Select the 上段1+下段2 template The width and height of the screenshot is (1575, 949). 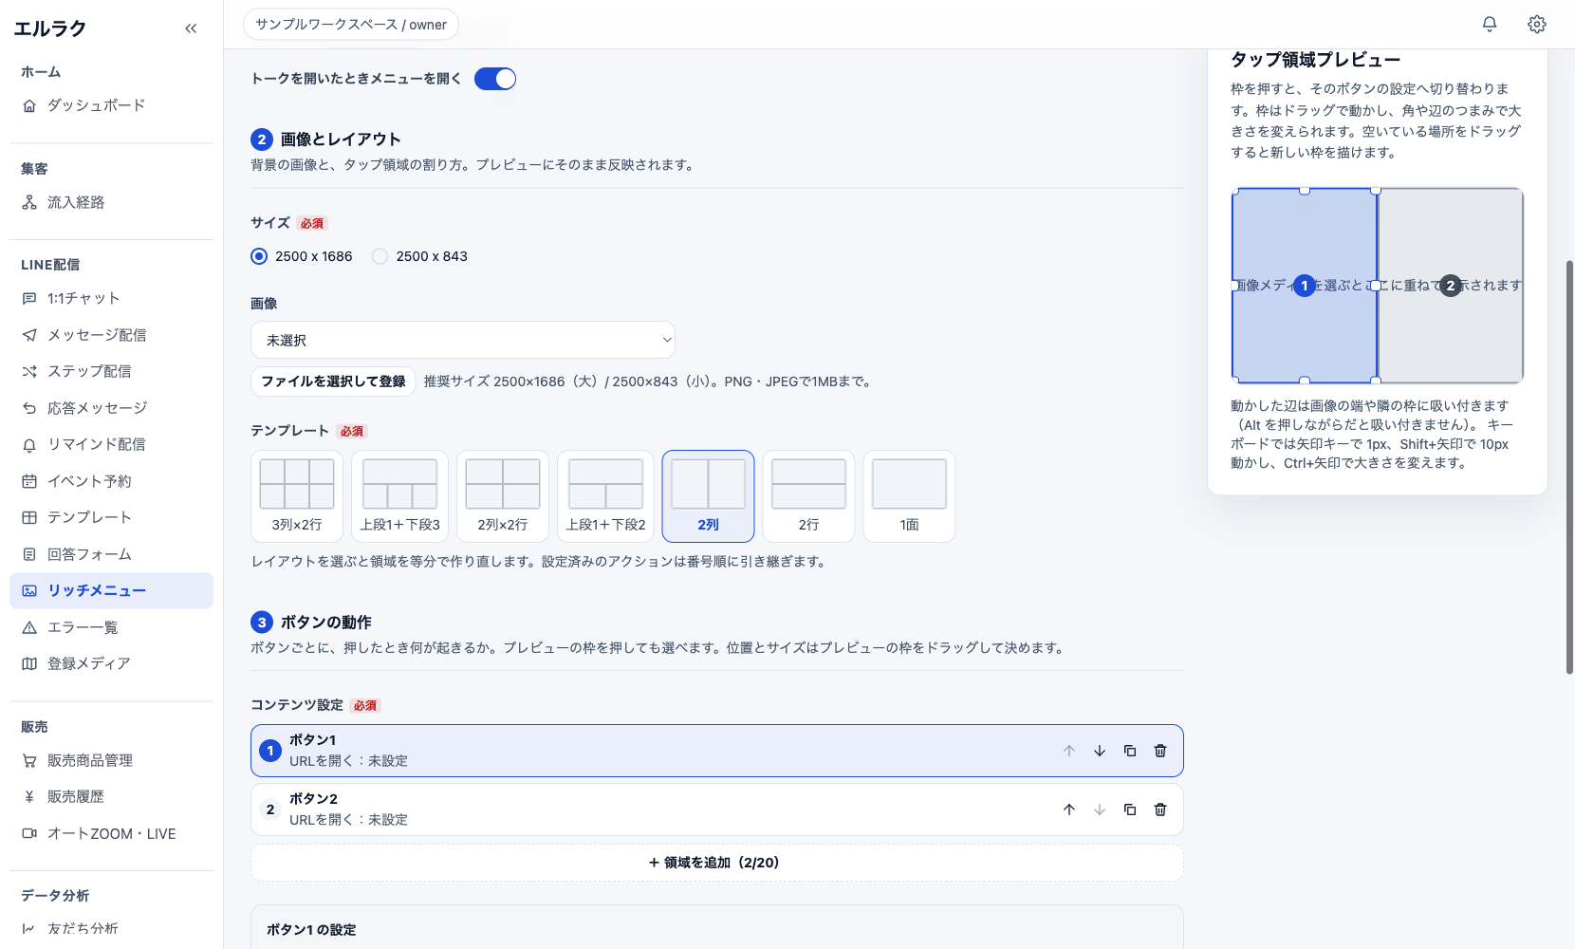click(605, 496)
